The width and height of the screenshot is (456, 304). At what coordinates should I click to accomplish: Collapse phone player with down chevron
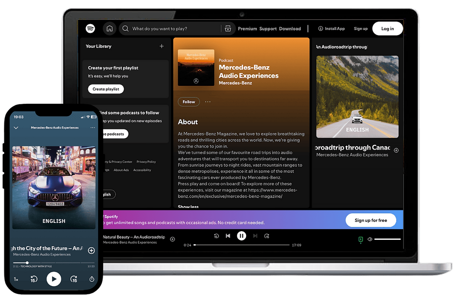pos(16,128)
